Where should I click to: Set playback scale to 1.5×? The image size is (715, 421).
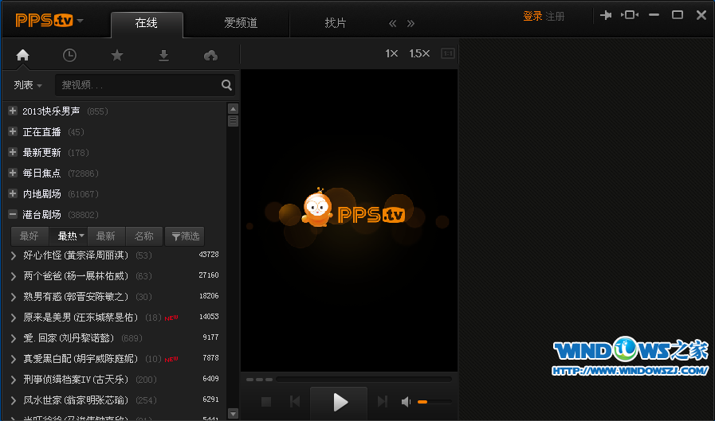(x=419, y=53)
